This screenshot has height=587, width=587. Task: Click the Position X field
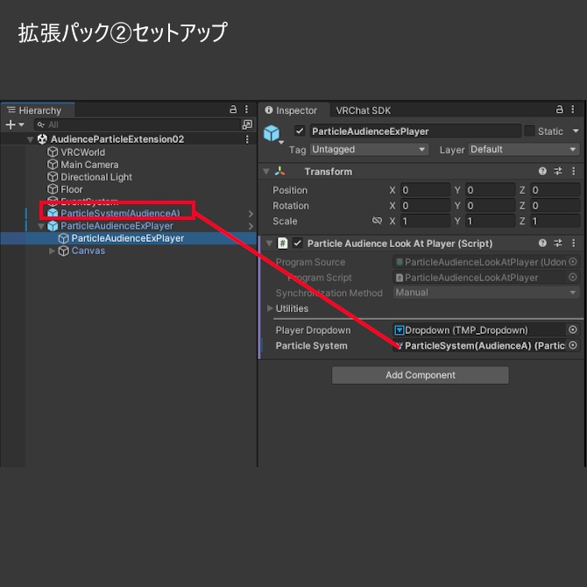[x=425, y=190]
